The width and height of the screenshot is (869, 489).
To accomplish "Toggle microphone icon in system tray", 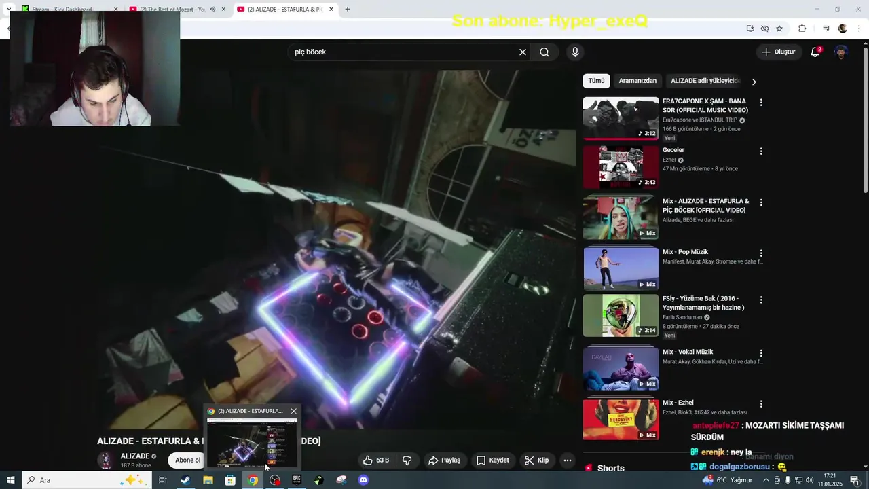I will tap(788, 480).
